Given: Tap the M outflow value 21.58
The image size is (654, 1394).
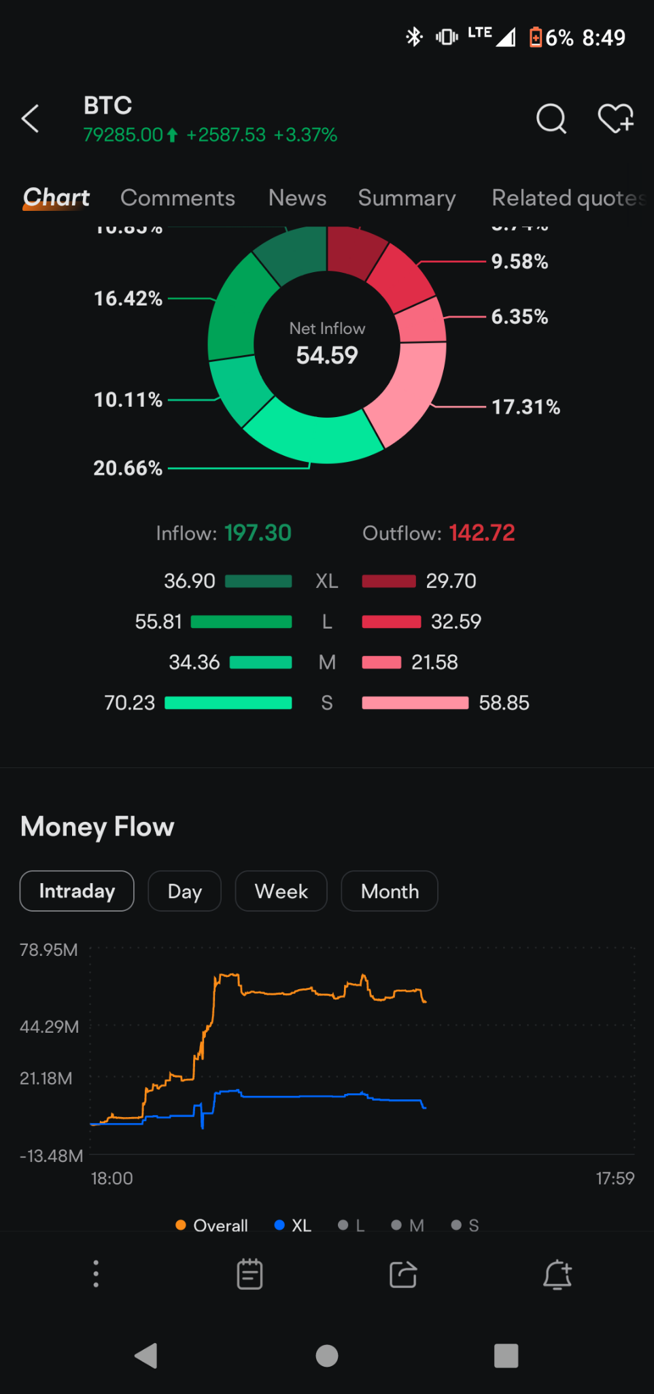Looking at the screenshot, I should 434,662.
